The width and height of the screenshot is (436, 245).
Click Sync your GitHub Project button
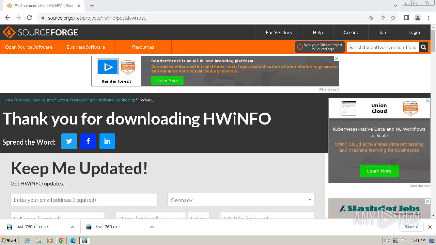(x=320, y=47)
